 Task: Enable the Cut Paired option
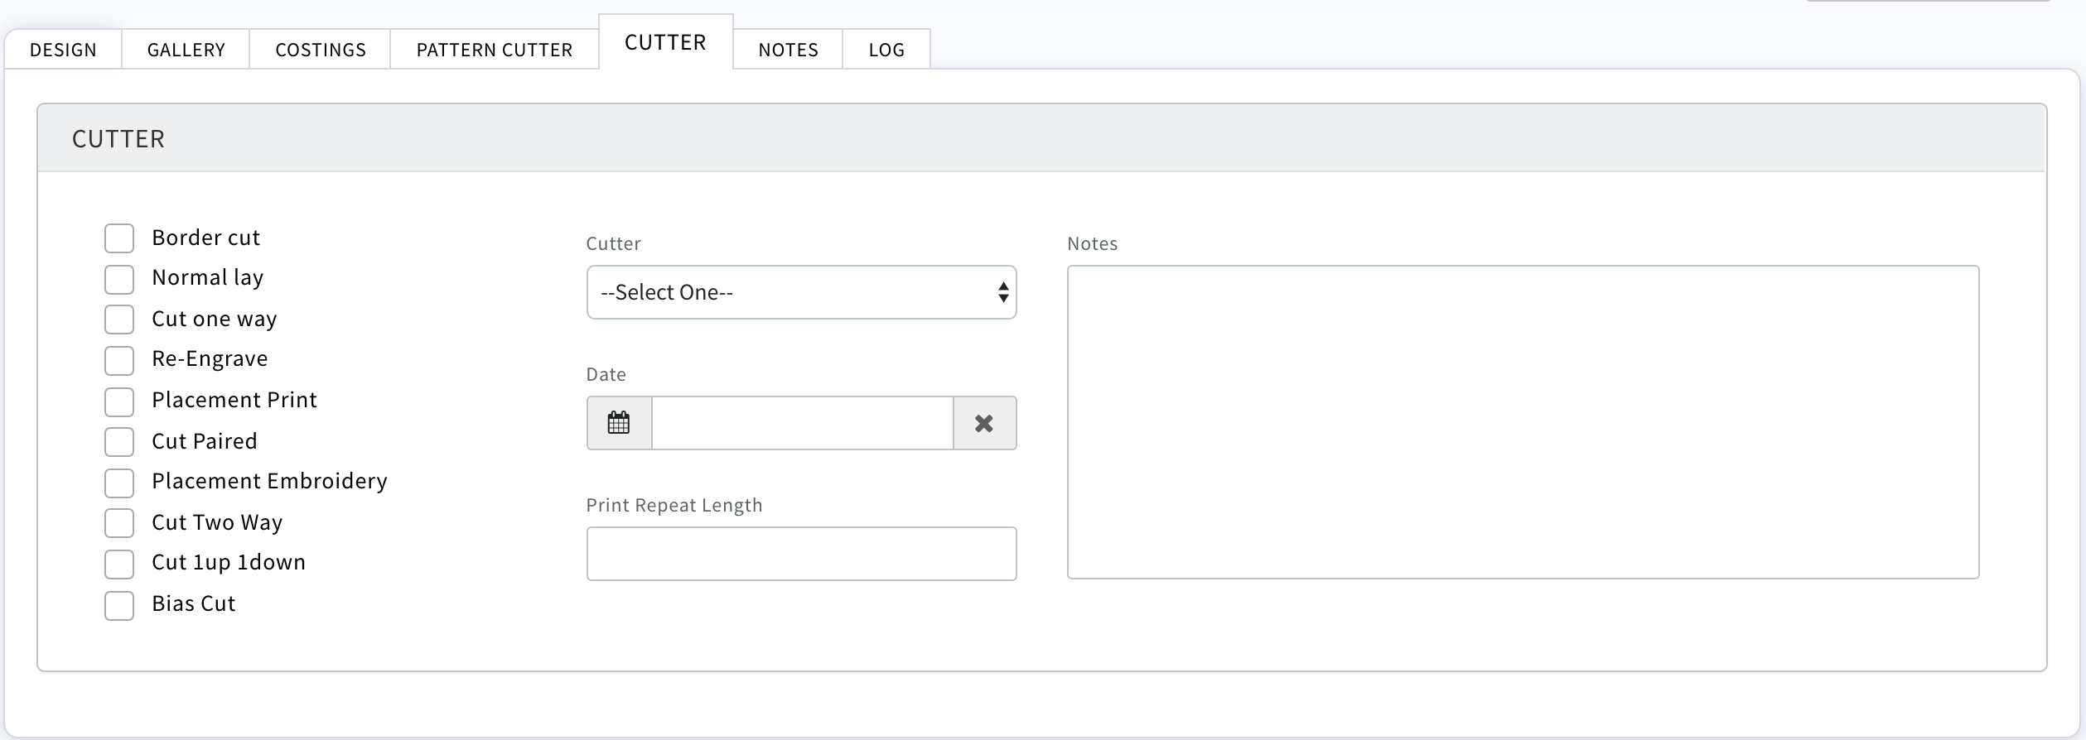[x=119, y=442]
